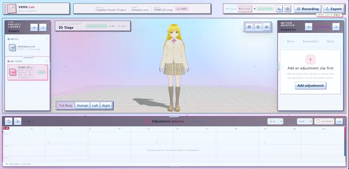Collapse the Project Library panel
Screen dimensions: 349x169
pos(43,27)
